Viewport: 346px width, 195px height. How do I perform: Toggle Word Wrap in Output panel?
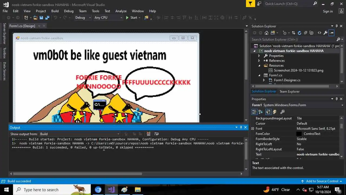click(157, 134)
